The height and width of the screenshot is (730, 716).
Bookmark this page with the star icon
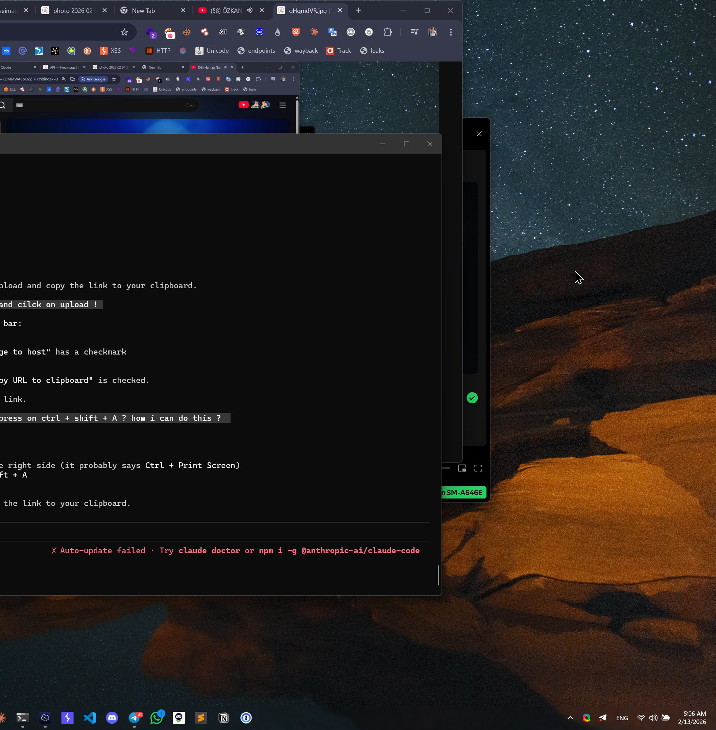point(124,32)
